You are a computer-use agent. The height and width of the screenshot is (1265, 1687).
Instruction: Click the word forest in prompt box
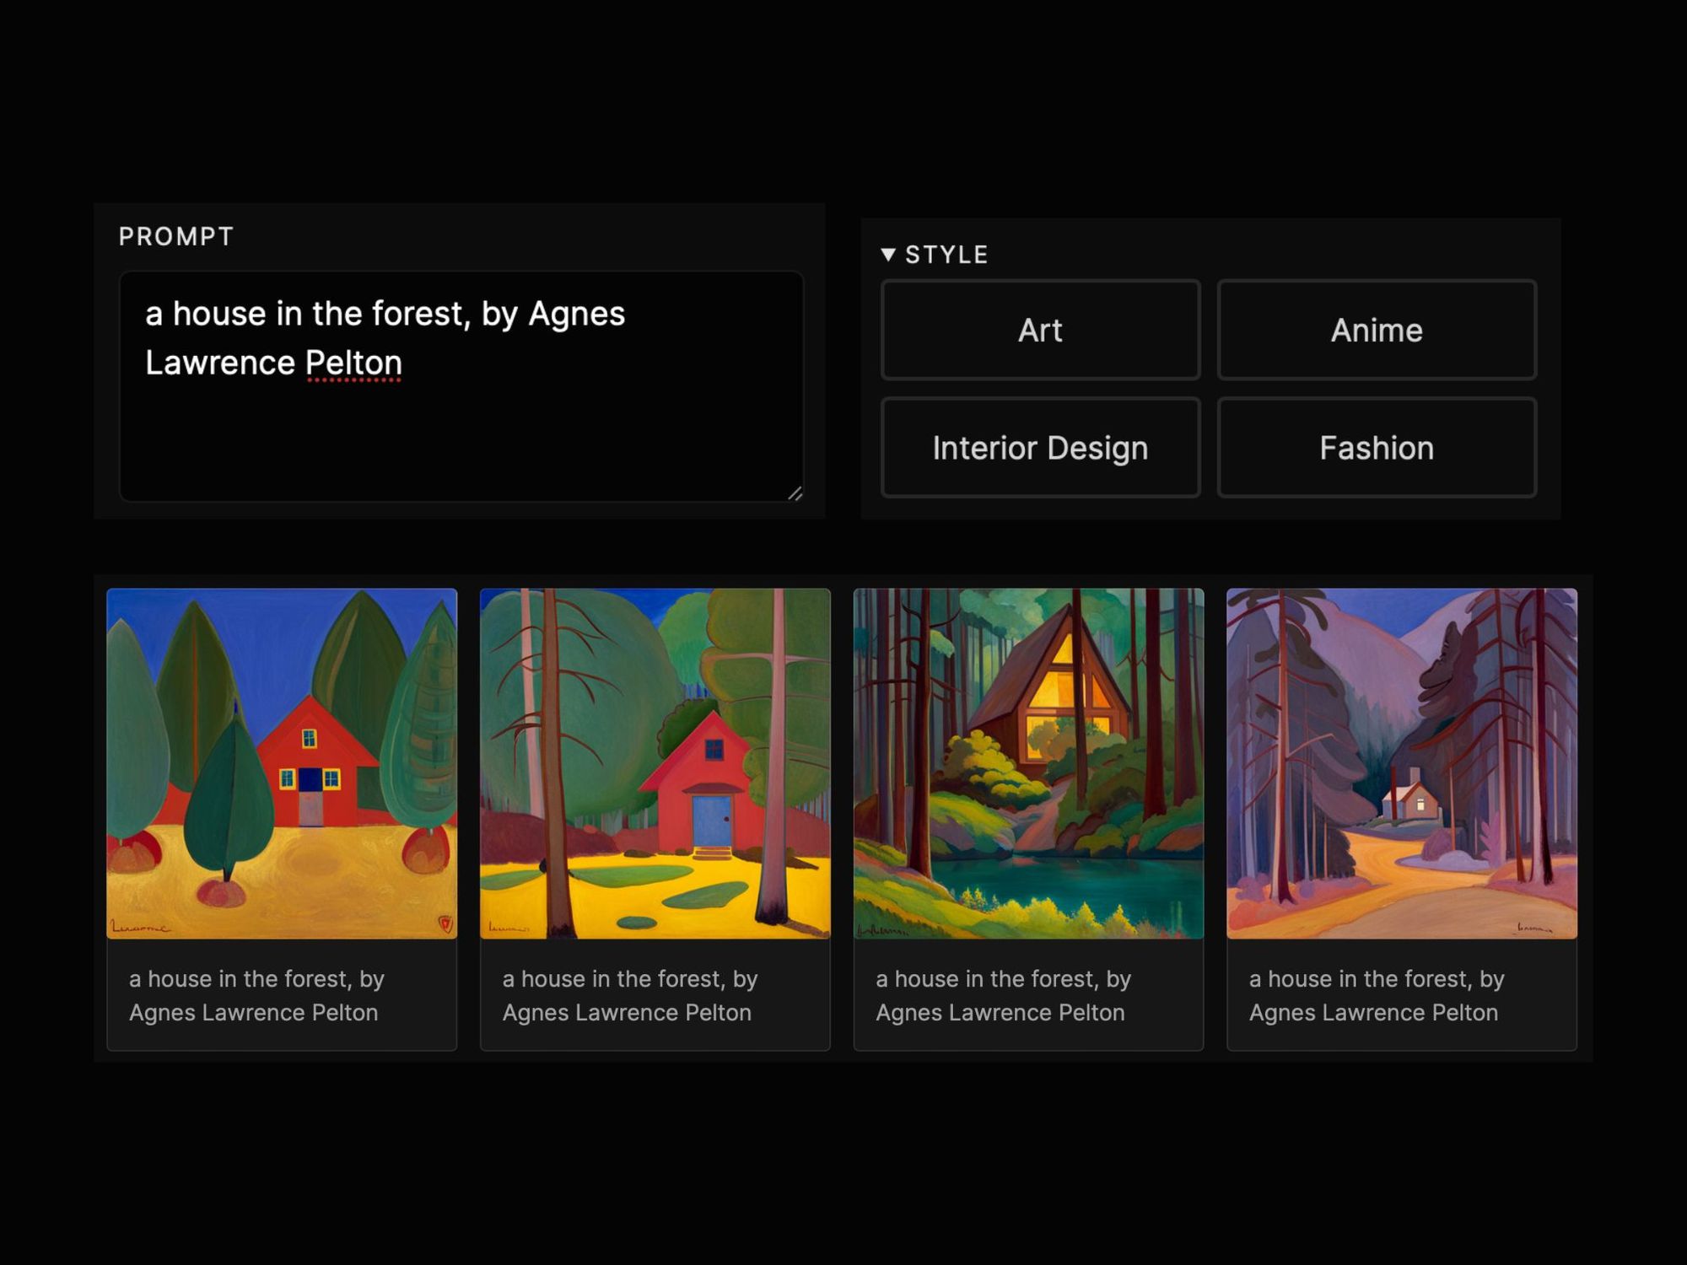point(419,314)
